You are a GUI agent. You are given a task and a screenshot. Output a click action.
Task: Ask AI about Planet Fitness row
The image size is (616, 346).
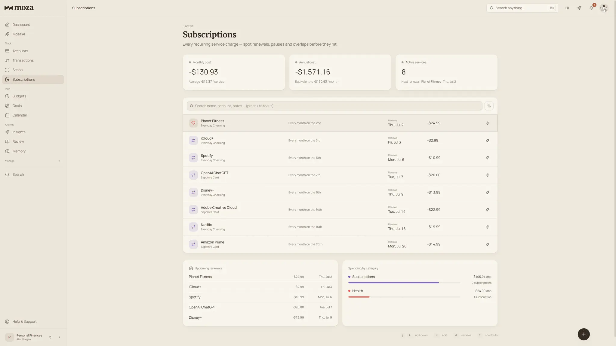[x=487, y=123]
